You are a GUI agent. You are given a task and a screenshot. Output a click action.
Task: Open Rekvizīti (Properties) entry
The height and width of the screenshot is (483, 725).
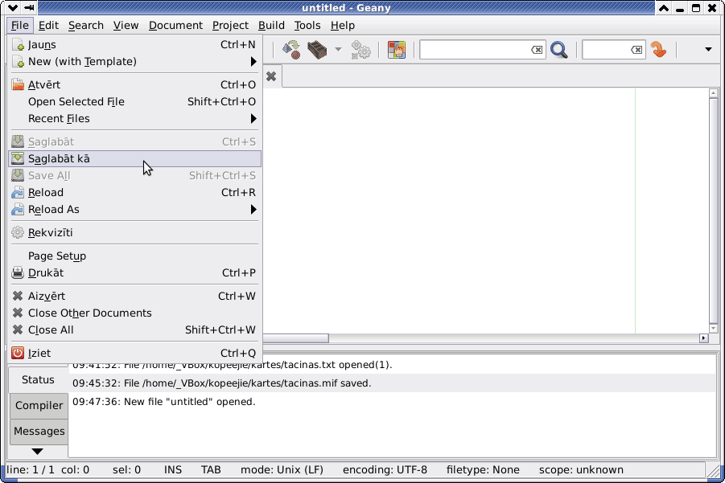coord(135,233)
